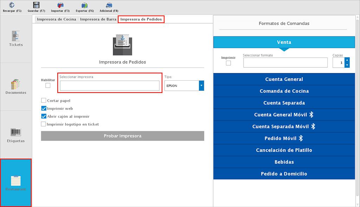The height and width of the screenshot is (207, 360).
Task: Select the Restaurant sidebar section
Action: click(16, 183)
